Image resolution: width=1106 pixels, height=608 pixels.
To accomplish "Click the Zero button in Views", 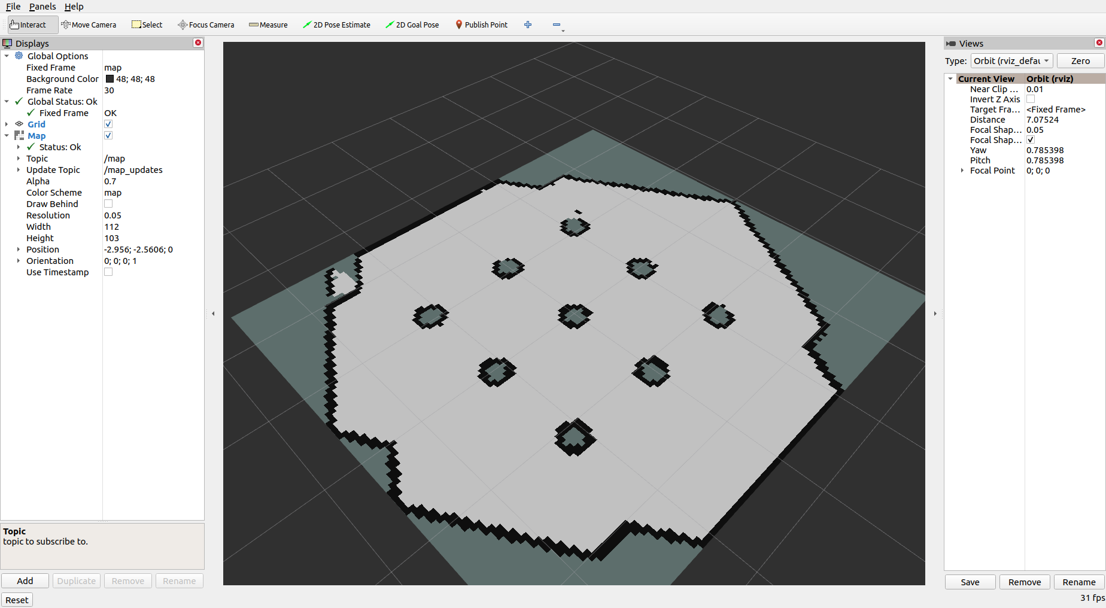I will click(1080, 60).
